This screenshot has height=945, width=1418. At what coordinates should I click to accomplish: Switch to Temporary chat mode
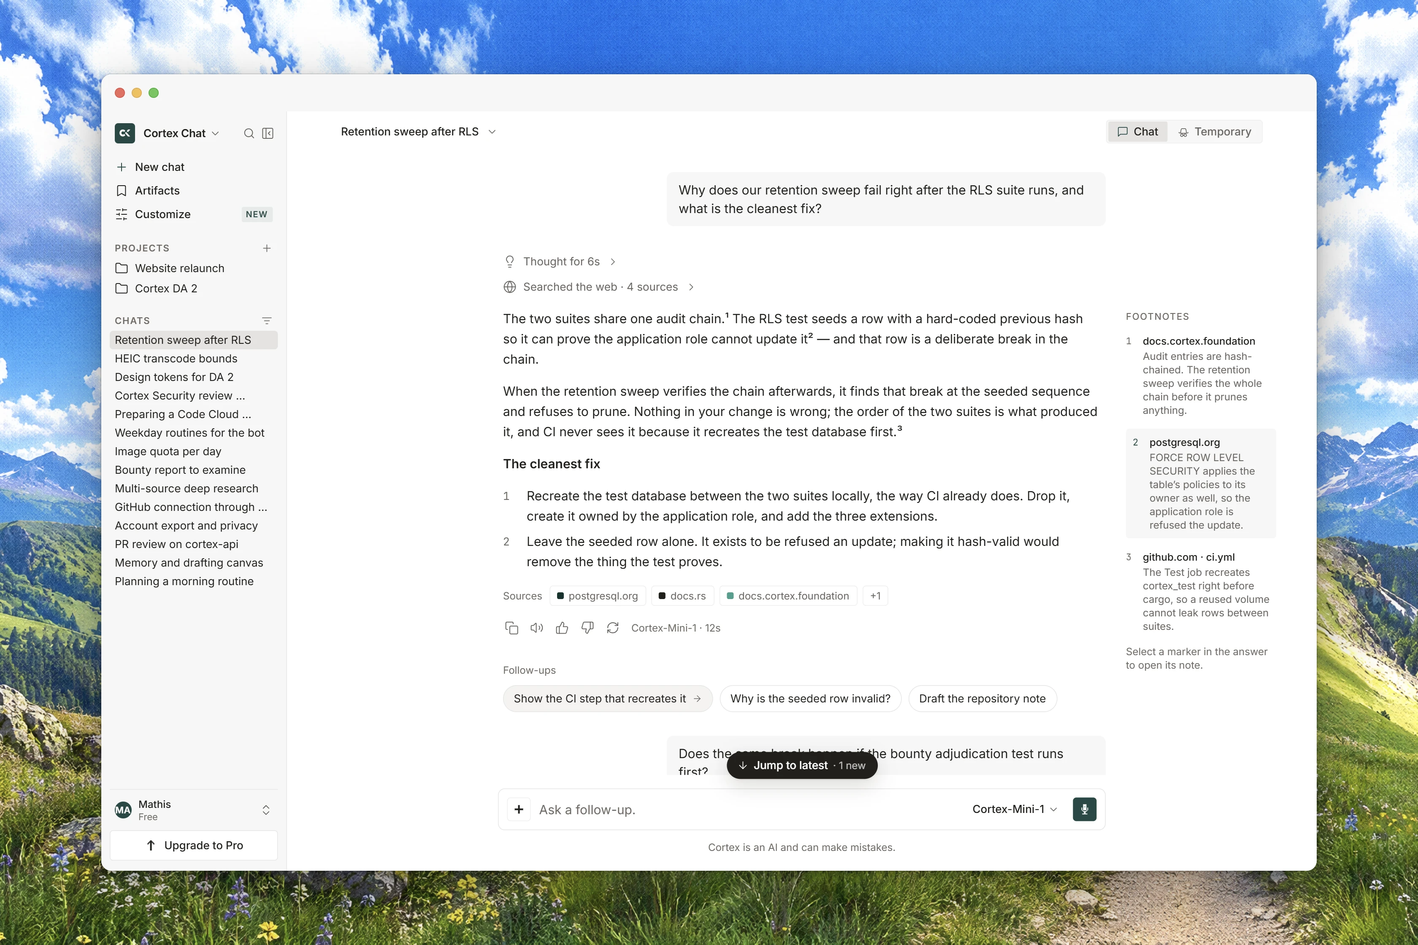click(1215, 132)
